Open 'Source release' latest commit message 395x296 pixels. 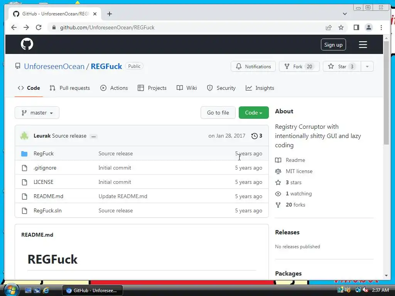click(x=69, y=136)
